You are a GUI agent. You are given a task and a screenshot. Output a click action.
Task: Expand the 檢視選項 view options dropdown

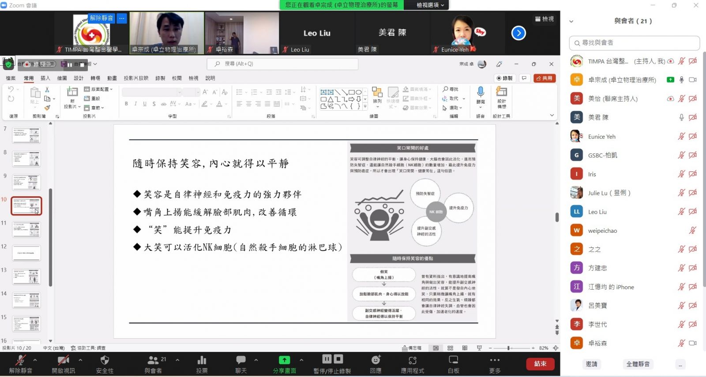430,5
